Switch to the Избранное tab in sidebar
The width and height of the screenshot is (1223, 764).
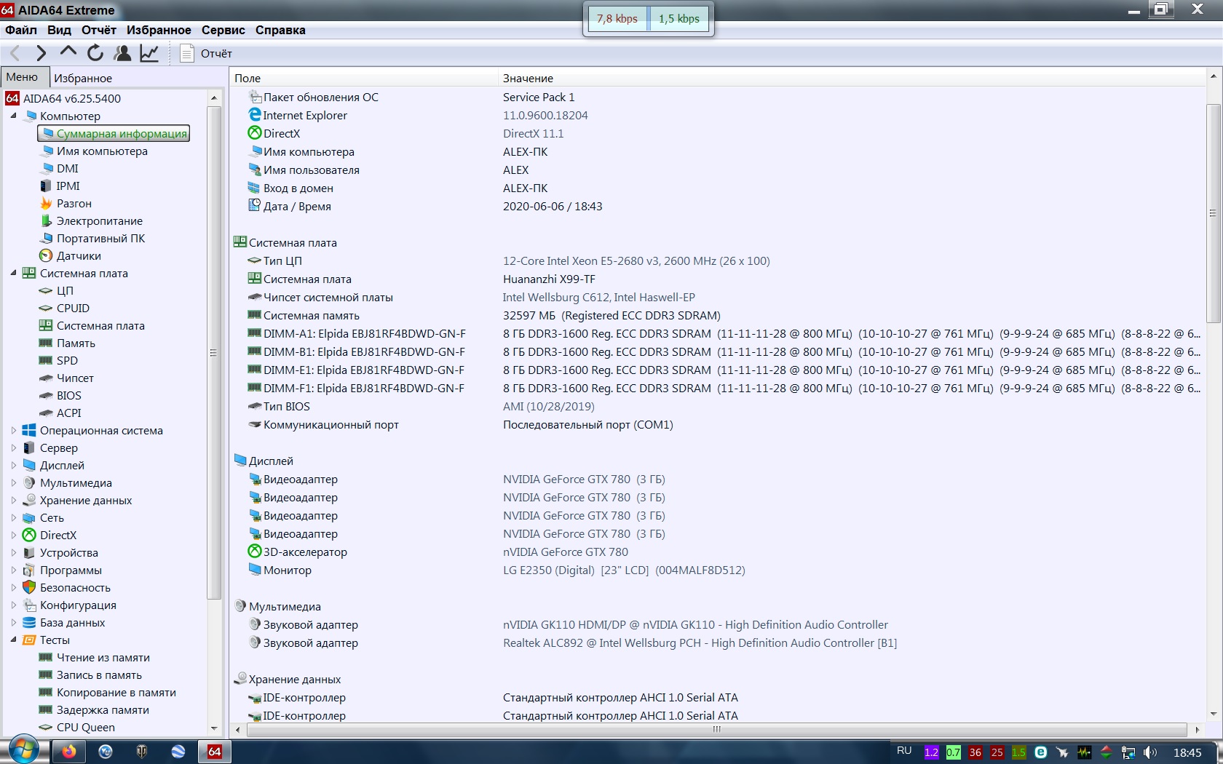pos(83,78)
